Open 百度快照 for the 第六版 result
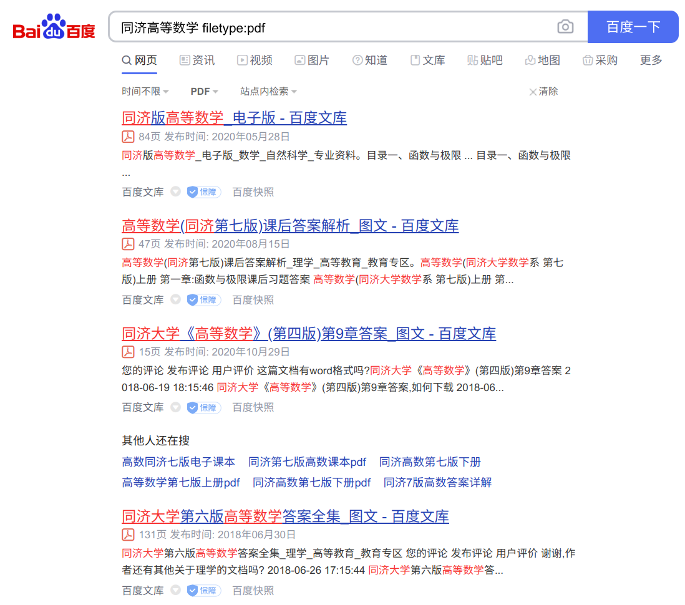 [253, 591]
